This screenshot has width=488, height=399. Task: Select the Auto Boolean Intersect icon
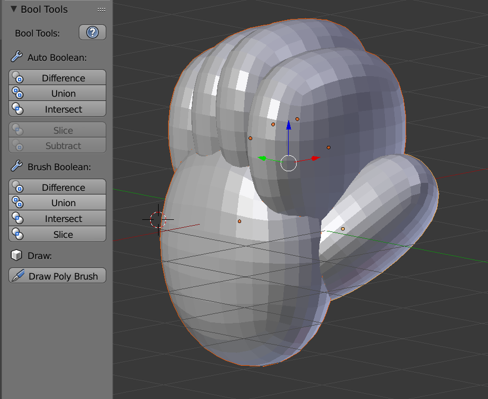coord(17,109)
